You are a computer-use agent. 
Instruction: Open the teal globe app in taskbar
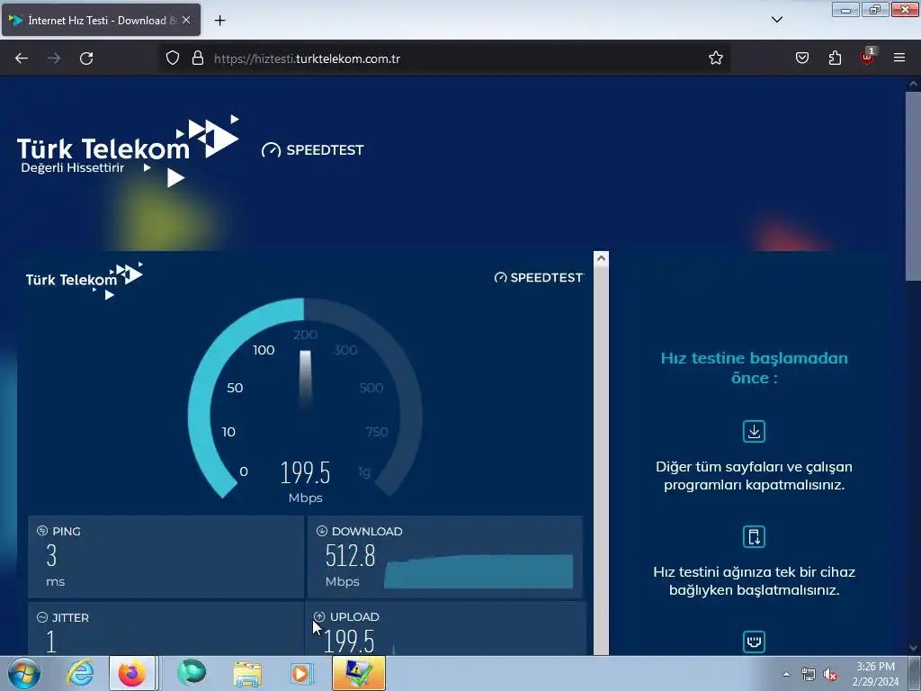[x=192, y=673]
